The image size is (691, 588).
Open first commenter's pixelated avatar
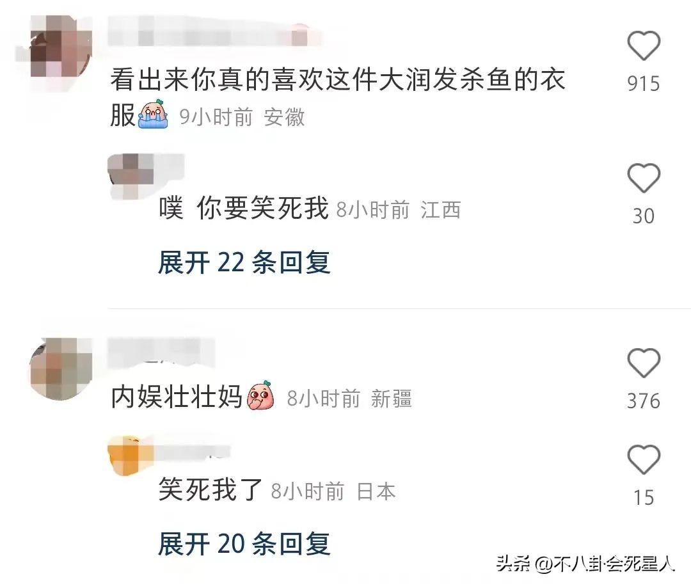[x=60, y=47]
